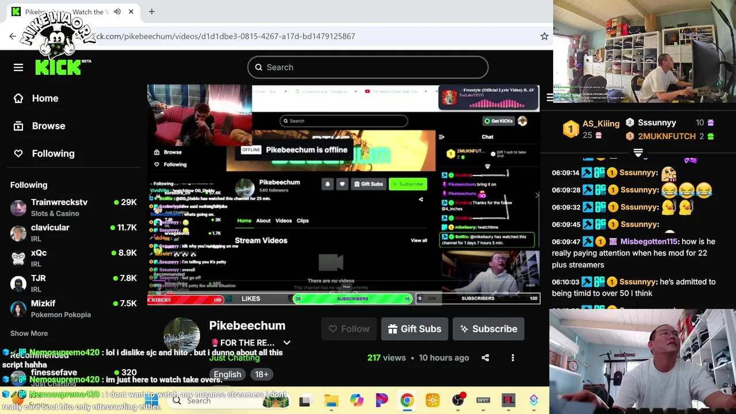
Task: Focus the browser URL address bar
Action: click(x=310, y=36)
